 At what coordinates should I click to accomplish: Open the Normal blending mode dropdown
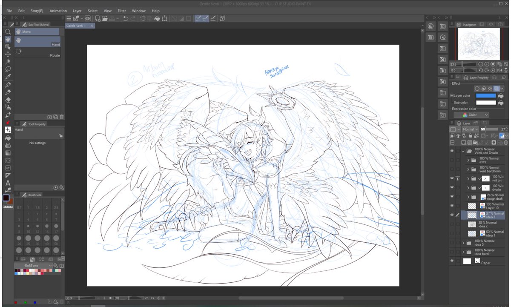[x=470, y=129]
